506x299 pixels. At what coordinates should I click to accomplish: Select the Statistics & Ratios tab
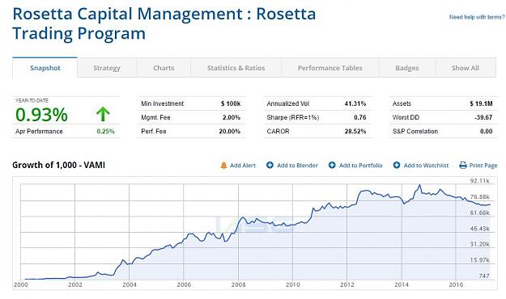coord(236,68)
